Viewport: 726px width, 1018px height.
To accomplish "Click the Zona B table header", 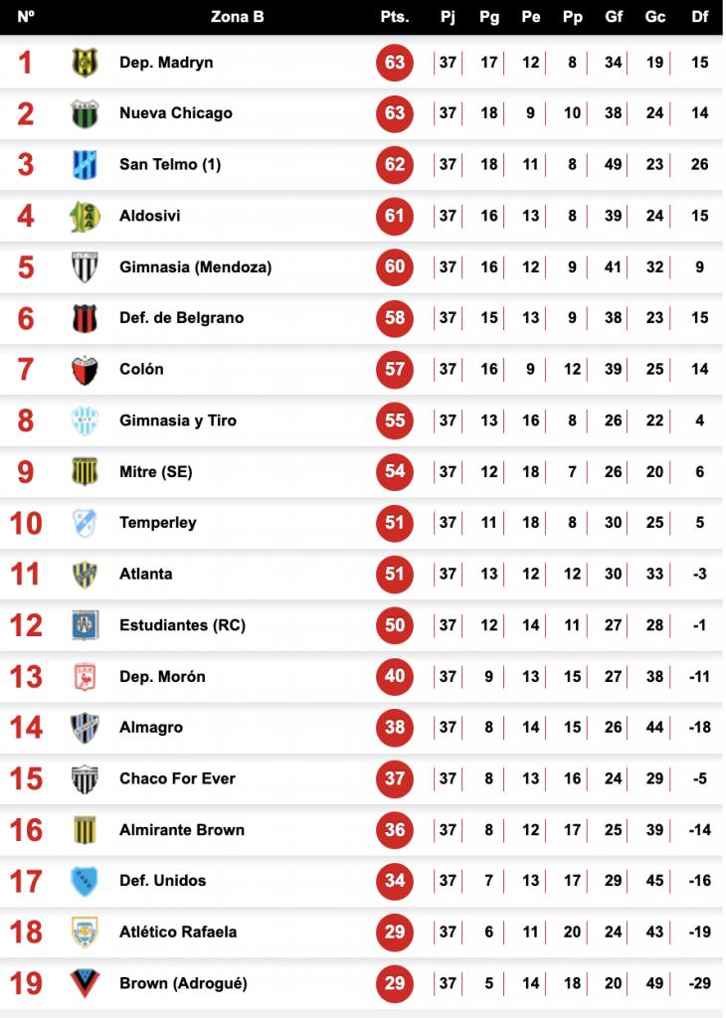I will point(238,17).
